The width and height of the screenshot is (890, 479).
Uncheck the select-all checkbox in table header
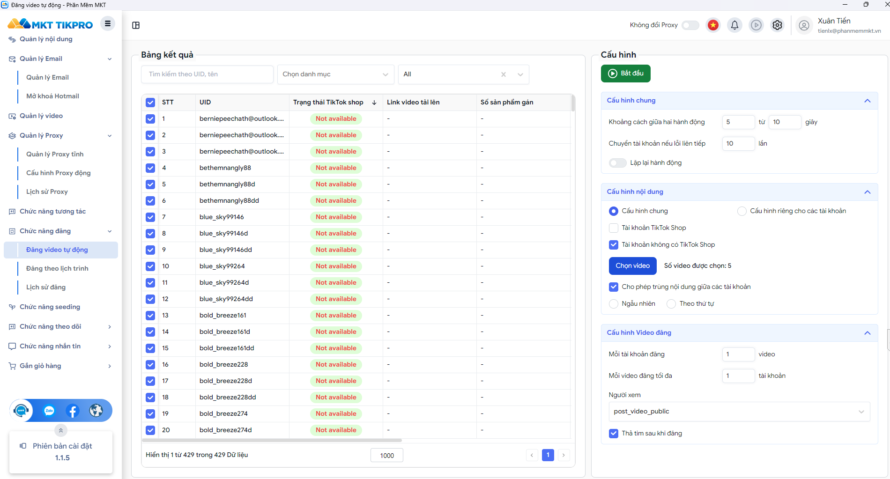pyautogui.click(x=150, y=103)
